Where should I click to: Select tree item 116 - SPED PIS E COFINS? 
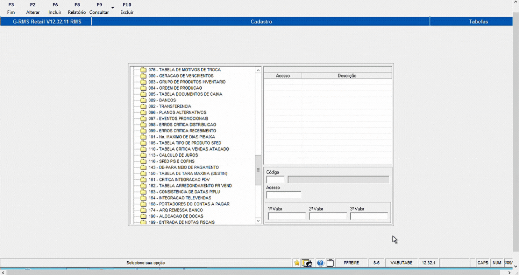(x=171, y=161)
